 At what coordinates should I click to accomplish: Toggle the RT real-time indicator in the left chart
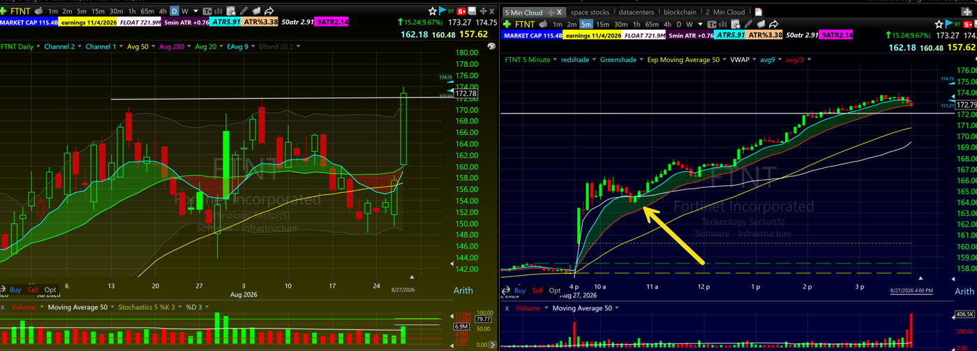pos(451,11)
